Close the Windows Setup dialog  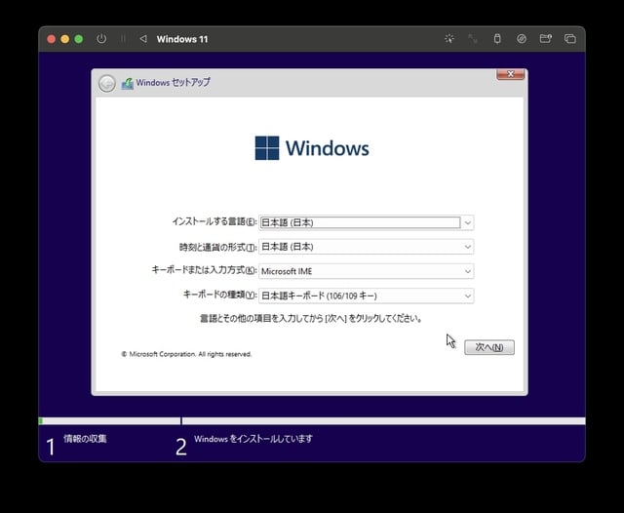[511, 74]
